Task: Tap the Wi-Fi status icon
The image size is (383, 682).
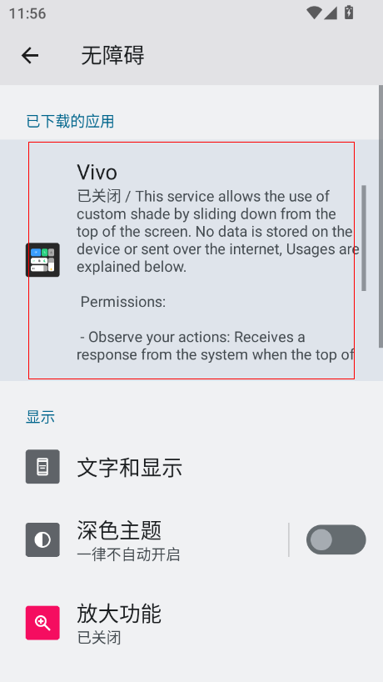Action: pos(314,13)
